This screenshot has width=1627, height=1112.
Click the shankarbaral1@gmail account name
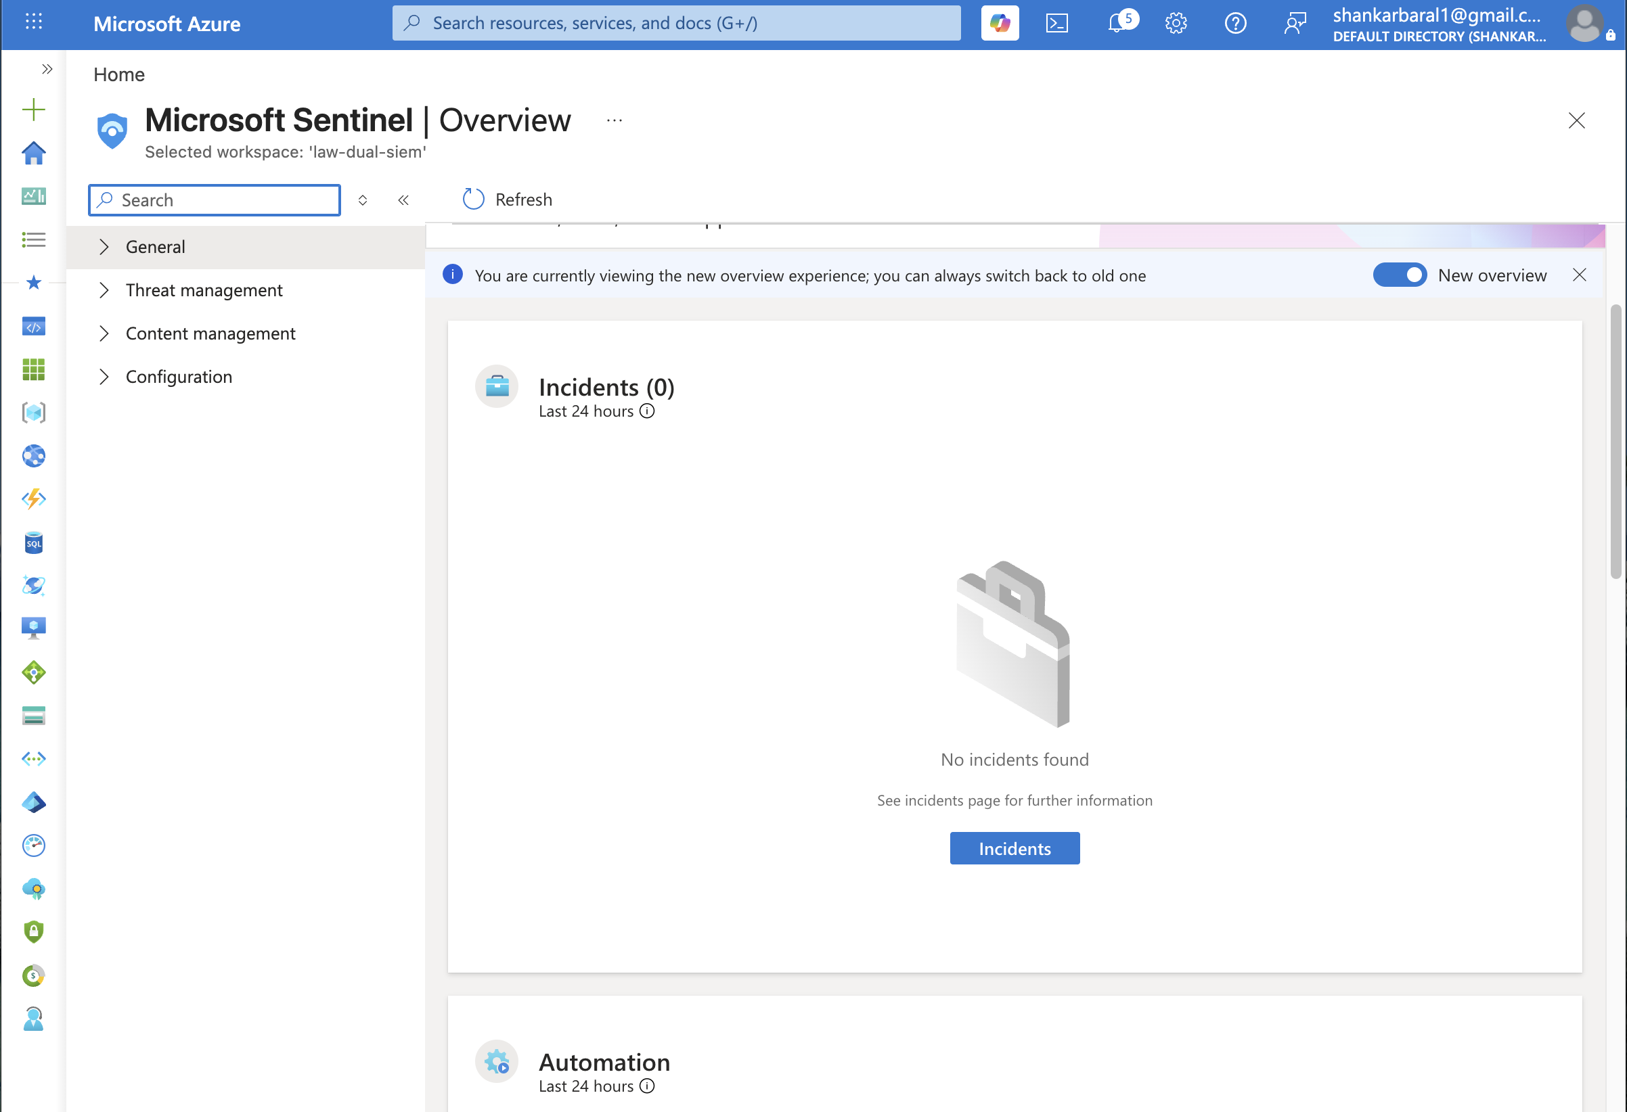click(1436, 16)
